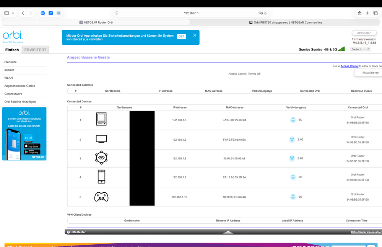The width and height of the screenshot is (382, 247).
Task: Open a new tab with plus icon
Action: [367, 13]
